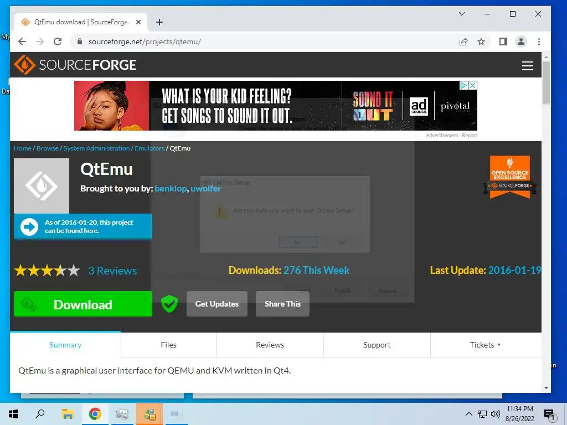Open the tab search chevron
Screen dimensions: 567x425
click(x=462, y=14)
